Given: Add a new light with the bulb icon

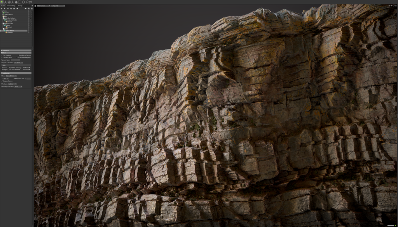Looking at the screenshot, I should tap(5, 9).
